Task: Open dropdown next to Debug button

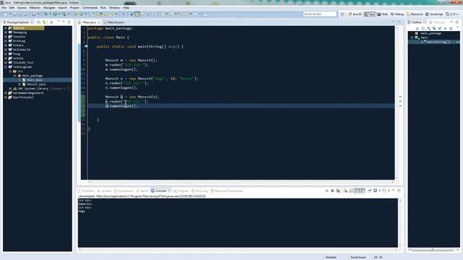Action: pyautogui.click(x=50, y=14)
